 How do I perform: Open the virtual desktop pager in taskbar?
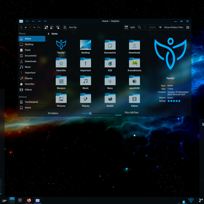click(12, 200)
